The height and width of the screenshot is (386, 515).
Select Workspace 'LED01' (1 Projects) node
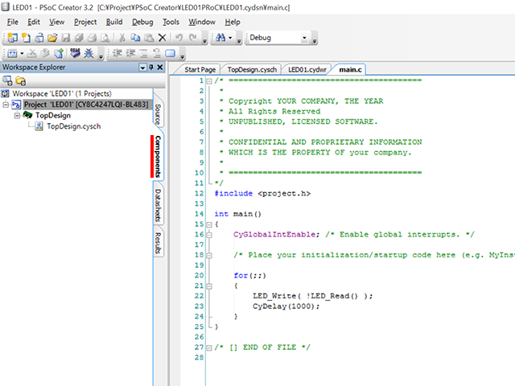coord(62,93)
